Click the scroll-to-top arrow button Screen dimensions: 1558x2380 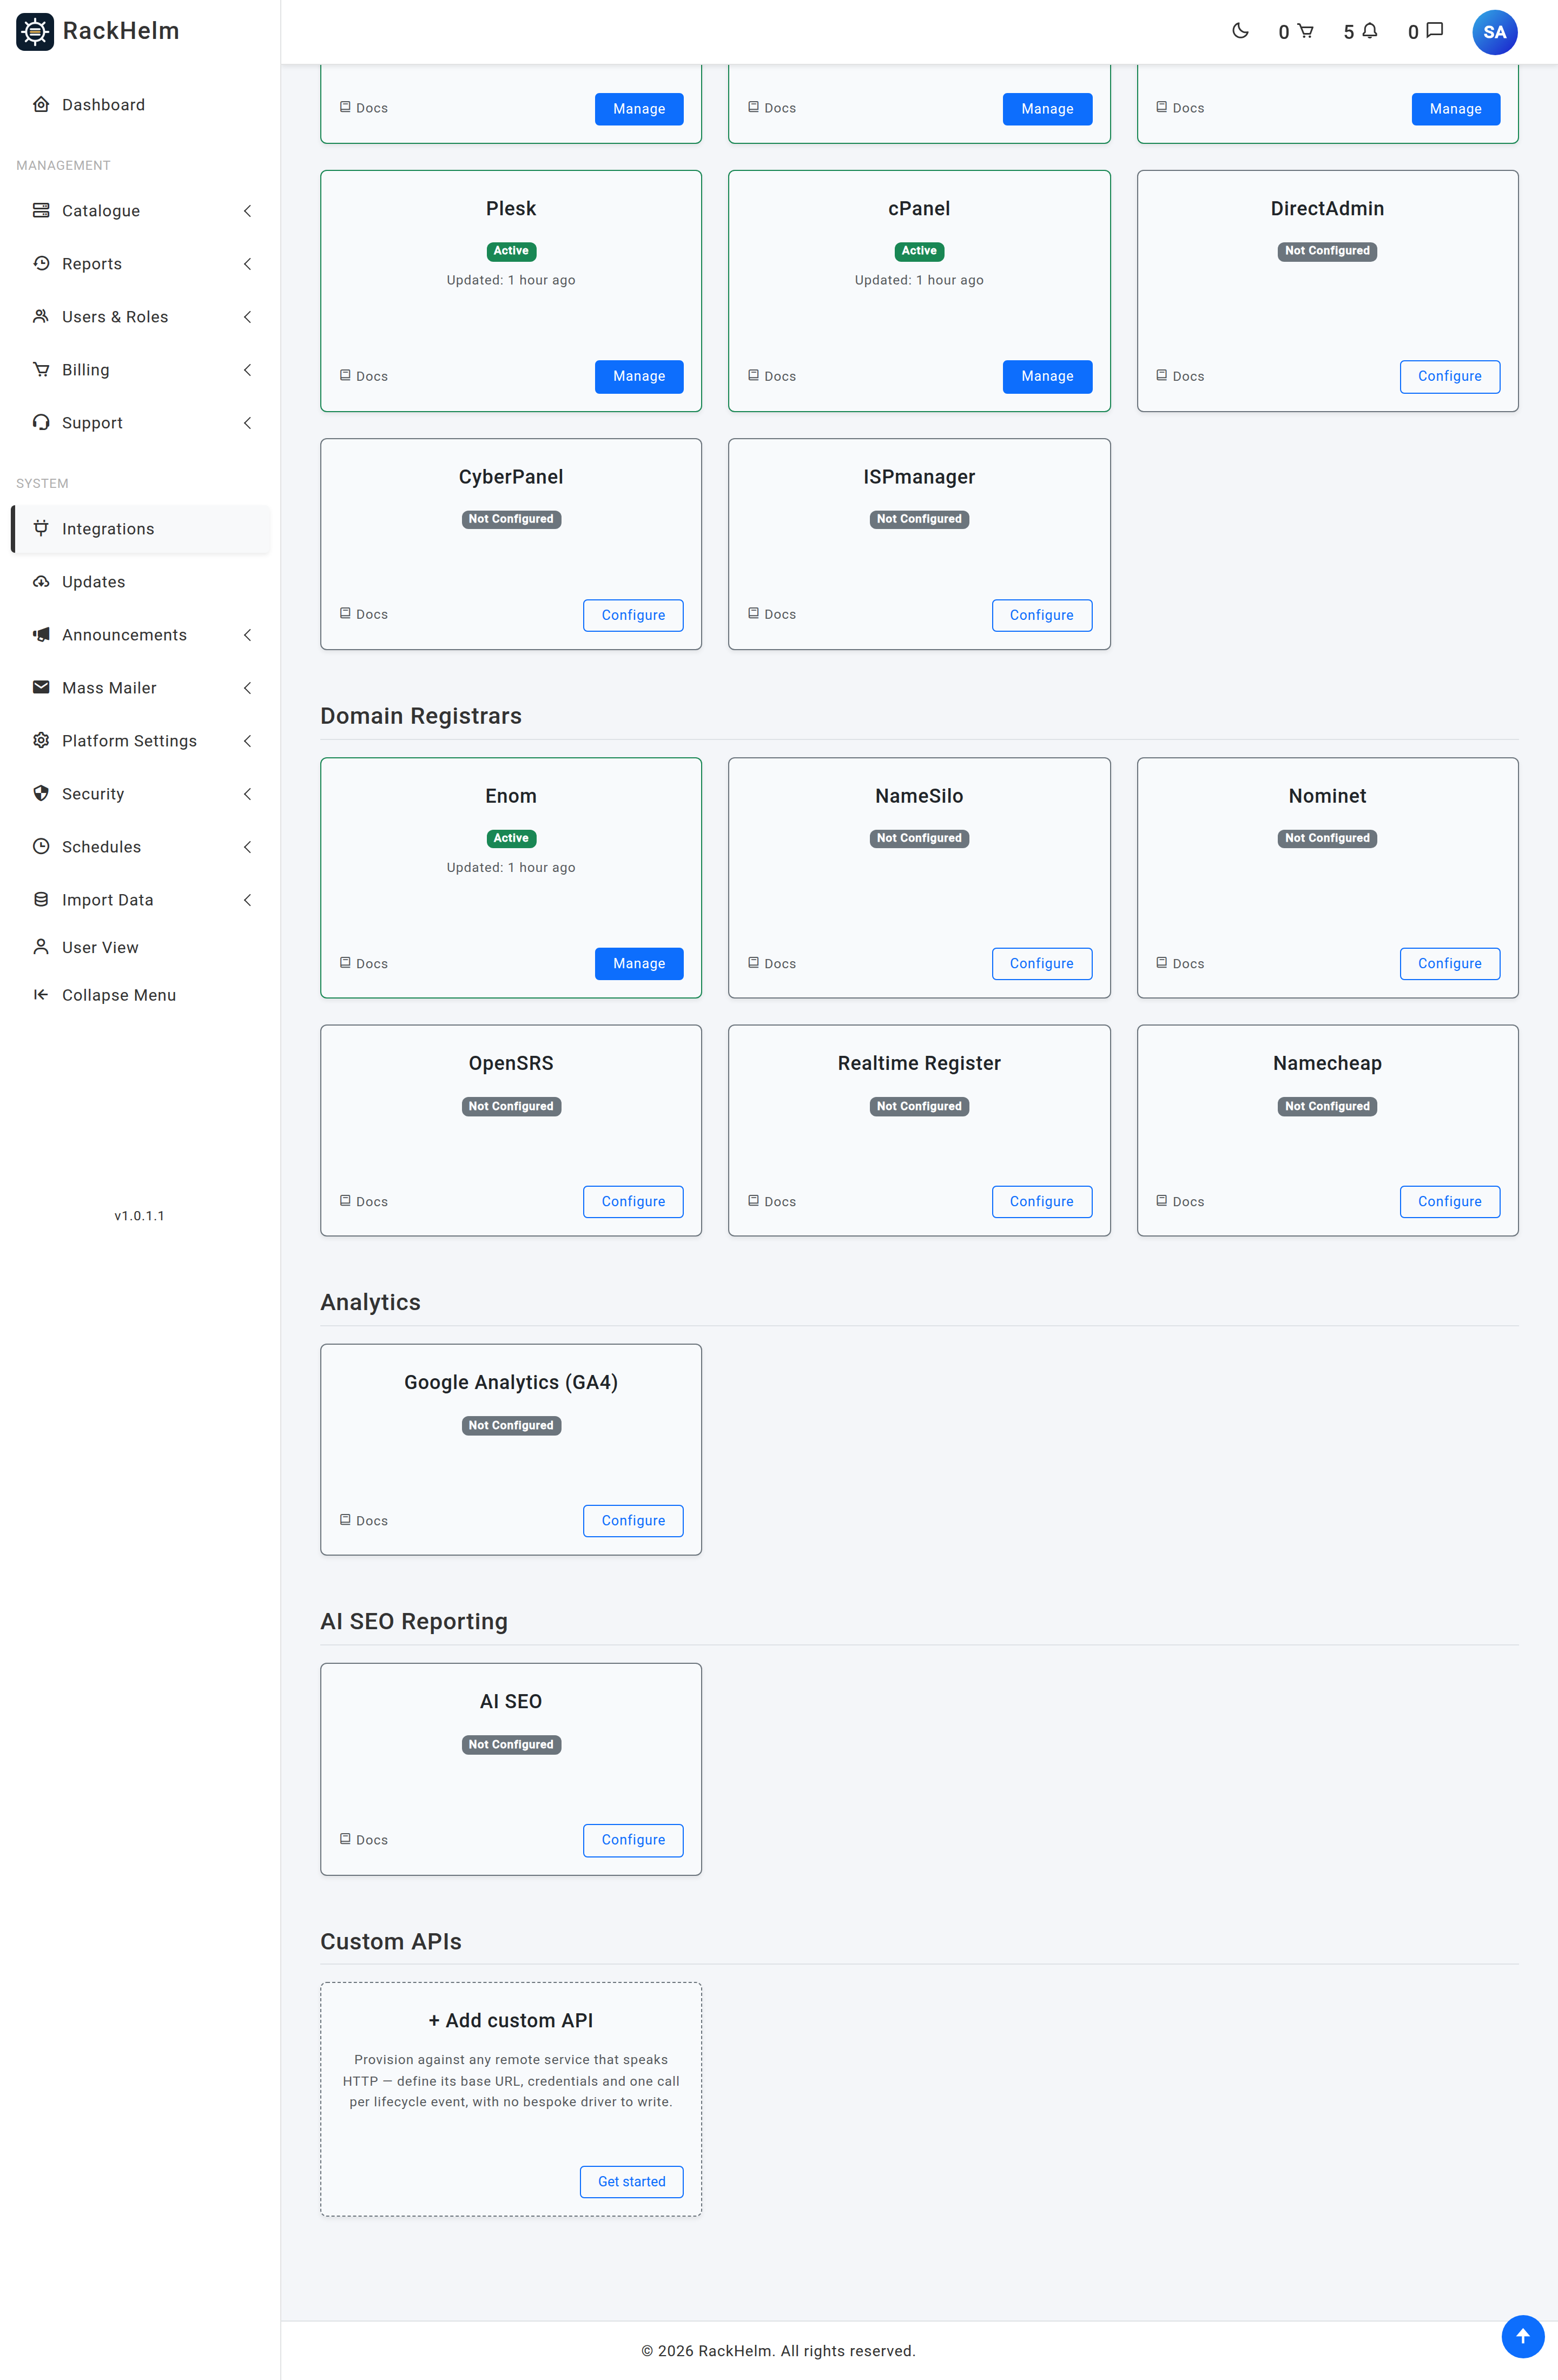pyautogui.click(x=1522, y=2336)
